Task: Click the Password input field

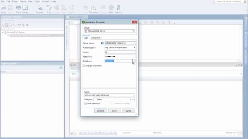Action: click(120, 56)
